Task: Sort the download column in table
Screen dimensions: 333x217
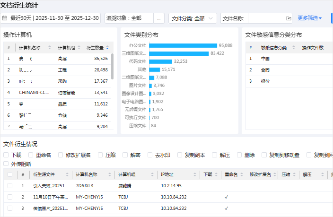Action: click(216, 174)
